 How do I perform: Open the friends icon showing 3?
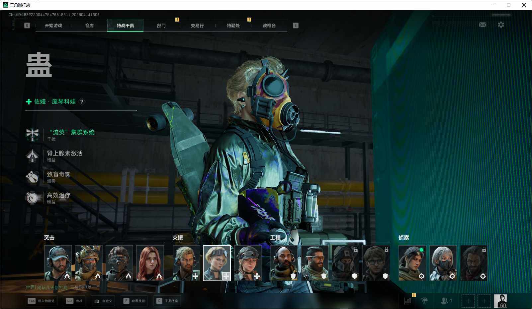446,301
